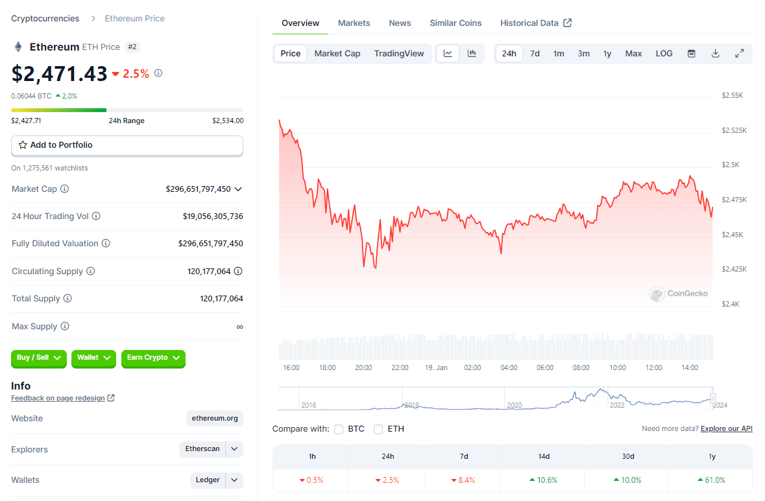Screen dimensions: 765x501
Task: Expand Explorers dropdown arrow next to Etherscan
Action: pos(234,449)
